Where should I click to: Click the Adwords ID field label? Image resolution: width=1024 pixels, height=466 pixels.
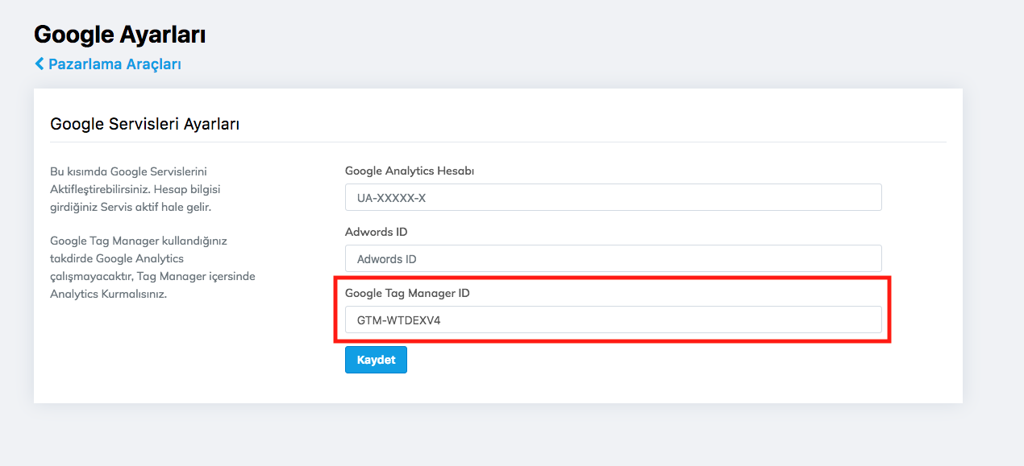point(376,232)
